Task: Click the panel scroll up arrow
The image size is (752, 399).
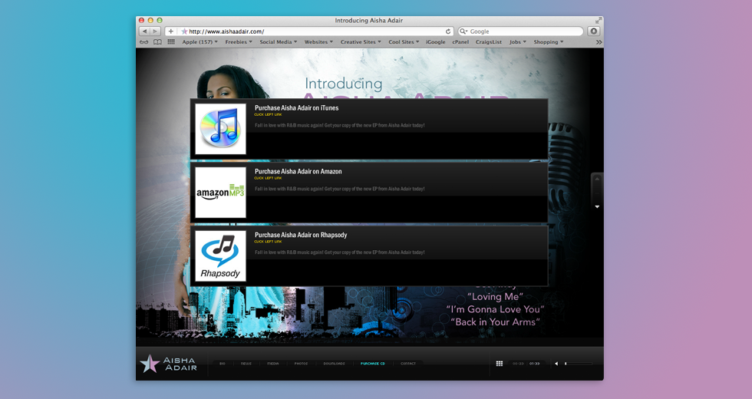Action: pos(597,179)
